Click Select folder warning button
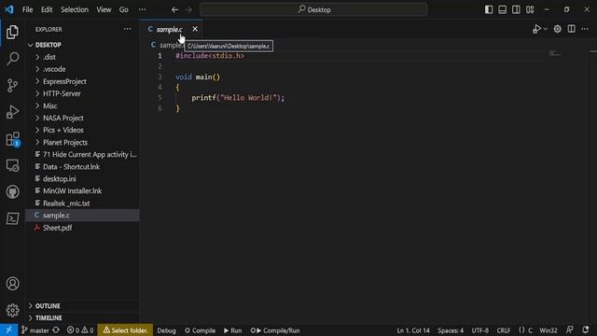This screenshot has width=597, height=336. tap(125, 330)
